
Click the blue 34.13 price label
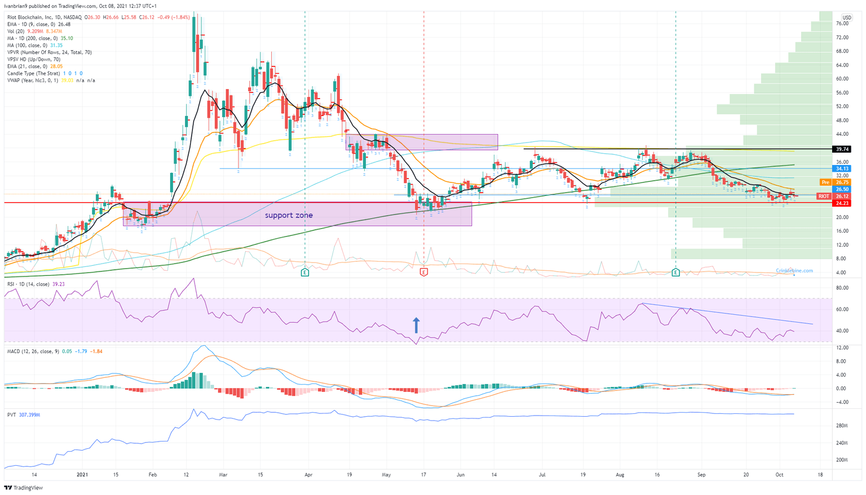842,168
